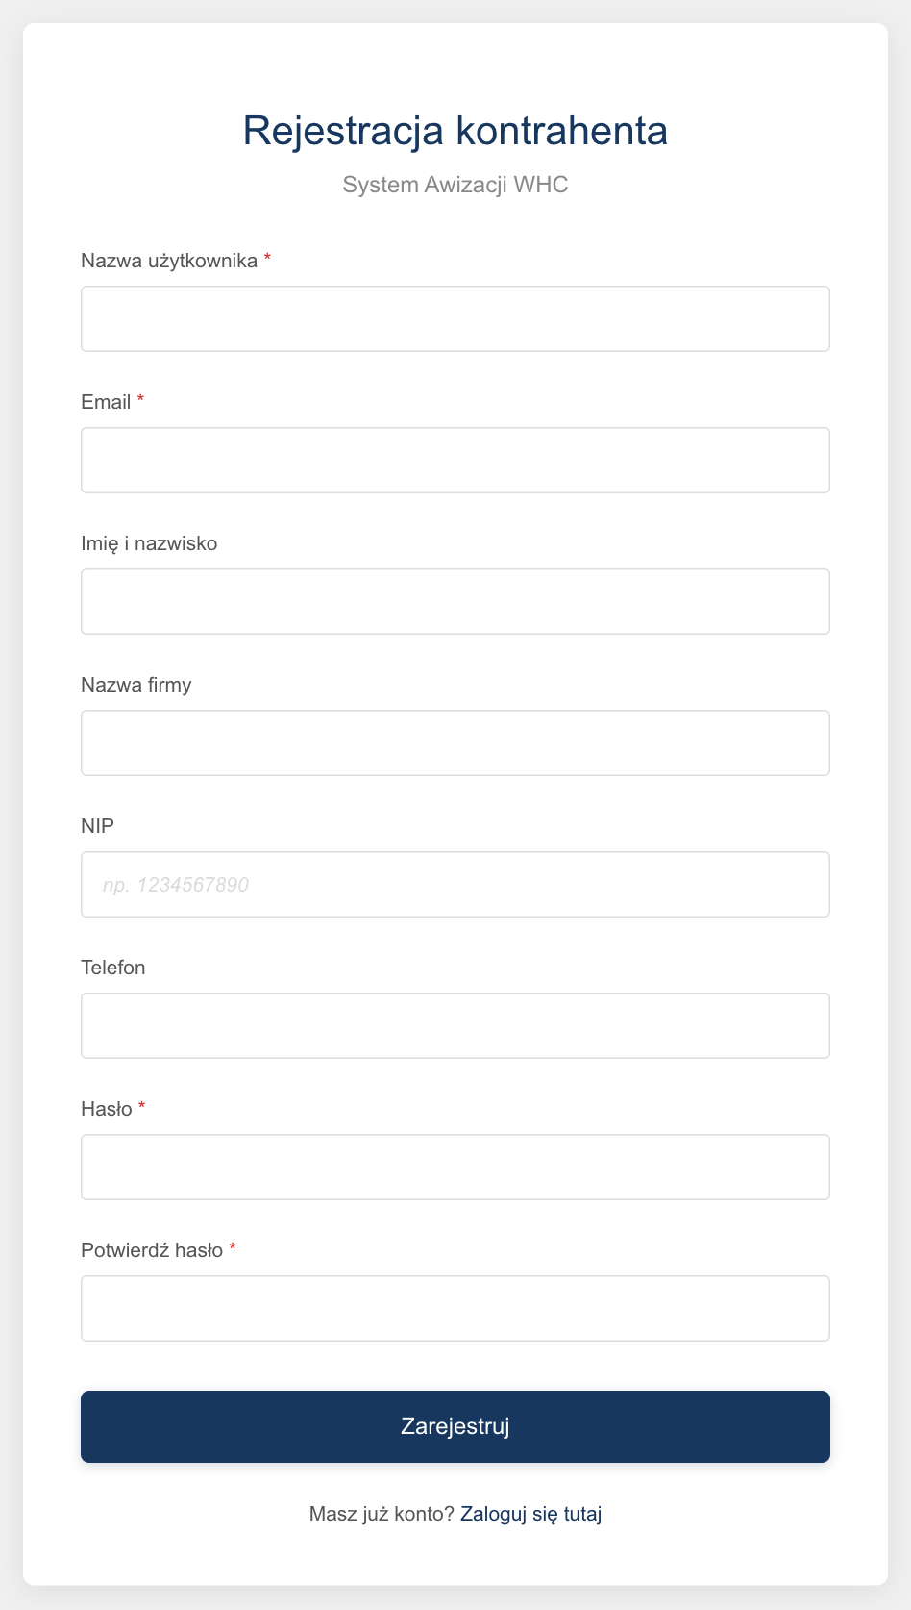Click the System Awizacji WHC subtitle
The height and width of the screenshot is (1610, 911).
pyautogui.click(x=455, y=184)
